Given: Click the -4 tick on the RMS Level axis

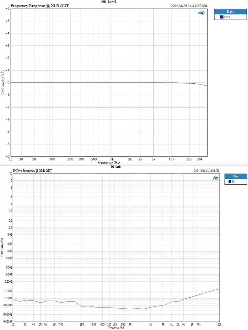Looking at the screenshot, I should pyautogui.click(x=8, y=132).
